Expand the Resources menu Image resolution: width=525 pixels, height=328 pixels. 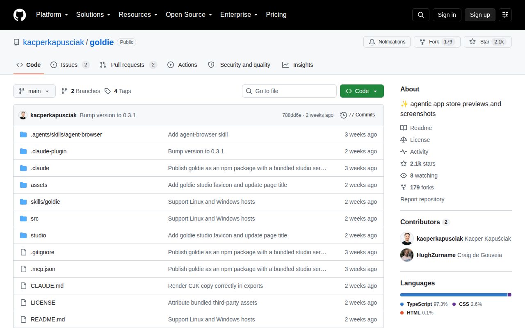click(x=138, y=15)
